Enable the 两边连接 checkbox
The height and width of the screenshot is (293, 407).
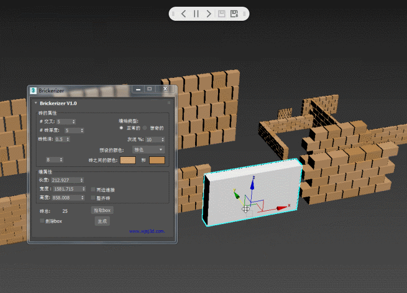point(93,190)
